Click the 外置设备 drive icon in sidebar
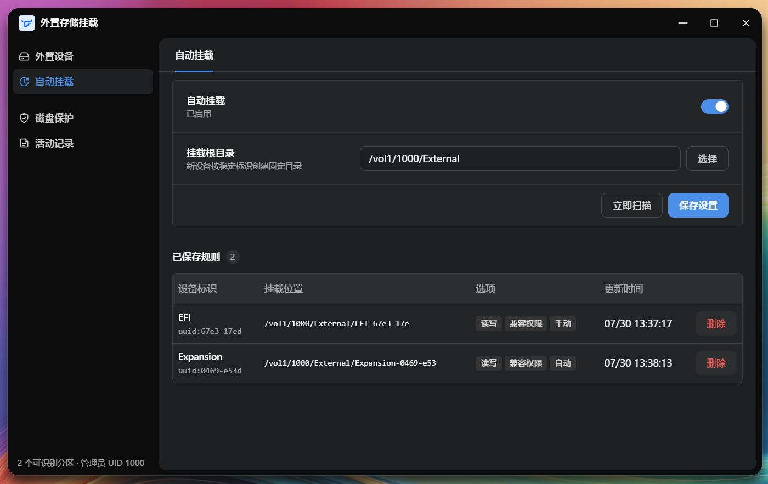Screen dimensions: 768x484 pos(24,56)
